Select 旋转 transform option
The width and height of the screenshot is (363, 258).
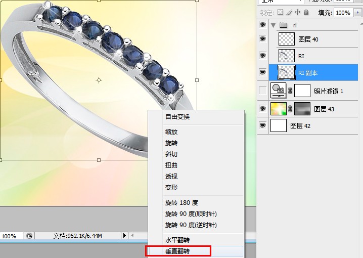[x=171, y=143]
